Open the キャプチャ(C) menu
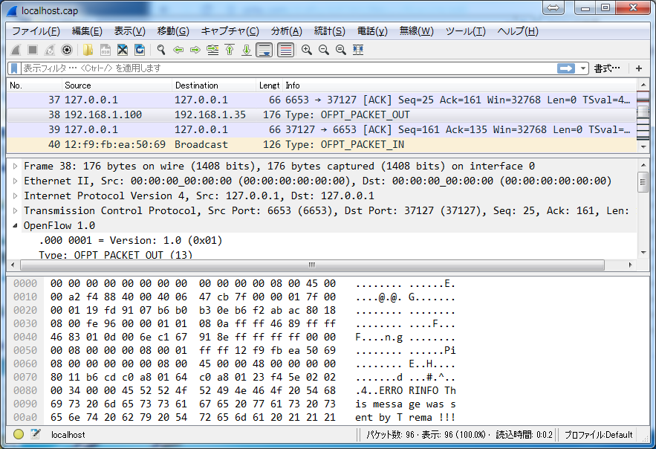Screen dimensions: 656x449 tap(230, 31)
